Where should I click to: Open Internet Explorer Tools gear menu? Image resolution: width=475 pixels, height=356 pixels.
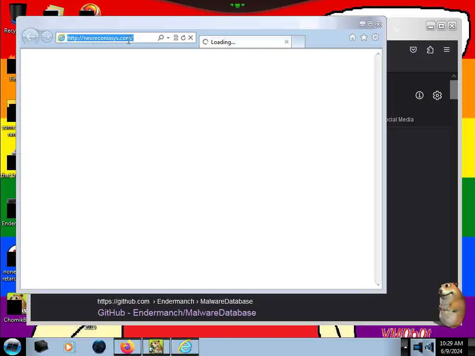(375, 37)
